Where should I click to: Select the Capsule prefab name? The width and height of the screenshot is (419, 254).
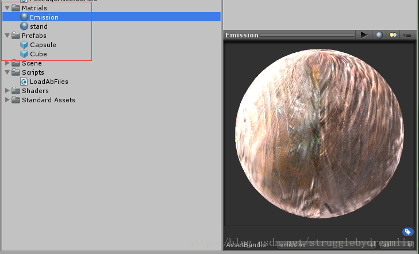click(x=43, y=45)
